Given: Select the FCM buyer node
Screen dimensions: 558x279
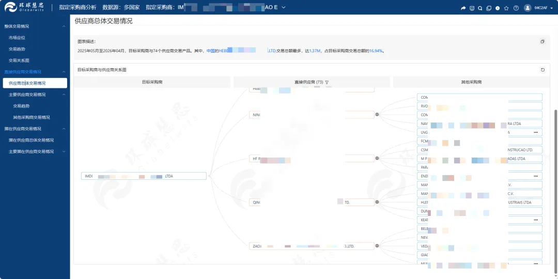Looking at the screenshot, I should pos(479,141).
